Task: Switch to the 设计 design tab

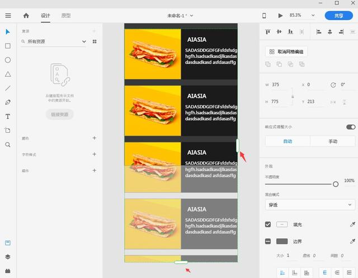Action: [x=45, y=16]
